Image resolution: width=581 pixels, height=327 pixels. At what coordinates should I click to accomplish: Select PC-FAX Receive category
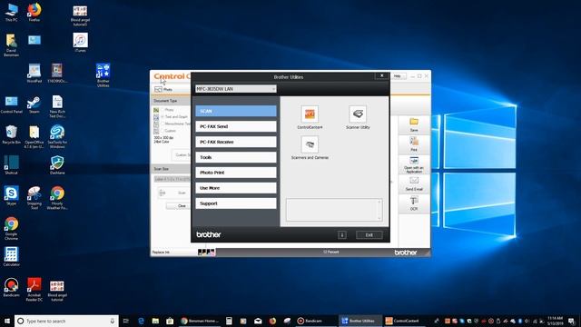click(236, 142)
